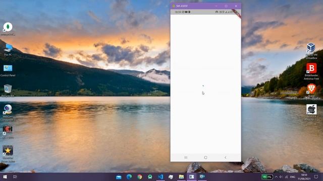323x181 pixels.
Task: Open the network status tray icon
Action: coord(286,176)
